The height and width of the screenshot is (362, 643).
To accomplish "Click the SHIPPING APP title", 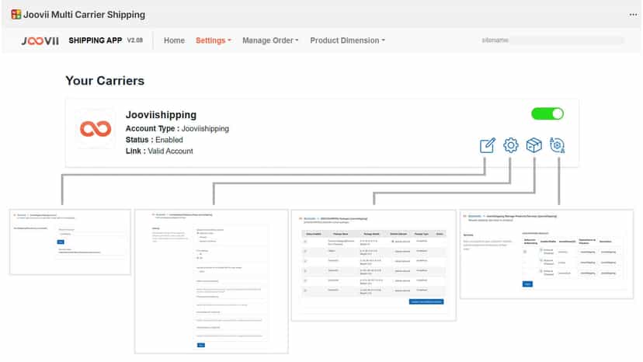I will (x=96, y=40).
